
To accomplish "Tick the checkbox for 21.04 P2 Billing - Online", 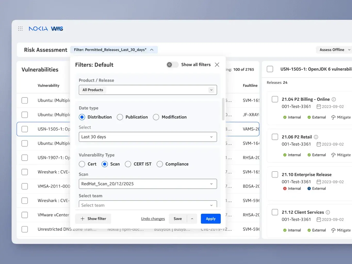I will 275,99.
